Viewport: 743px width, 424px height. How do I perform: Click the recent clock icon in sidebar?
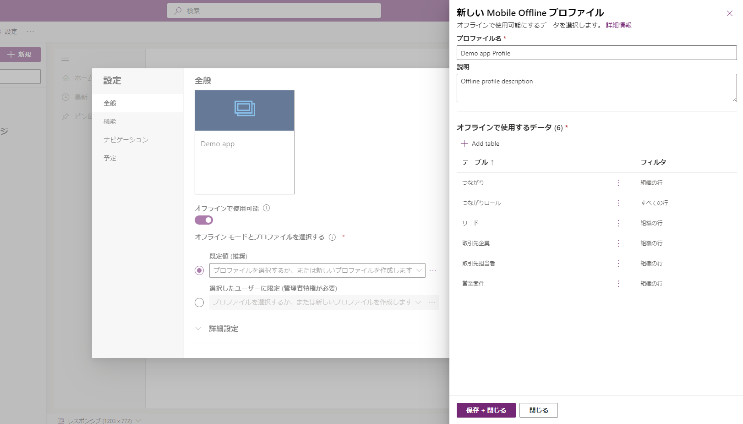coord(66,97)
